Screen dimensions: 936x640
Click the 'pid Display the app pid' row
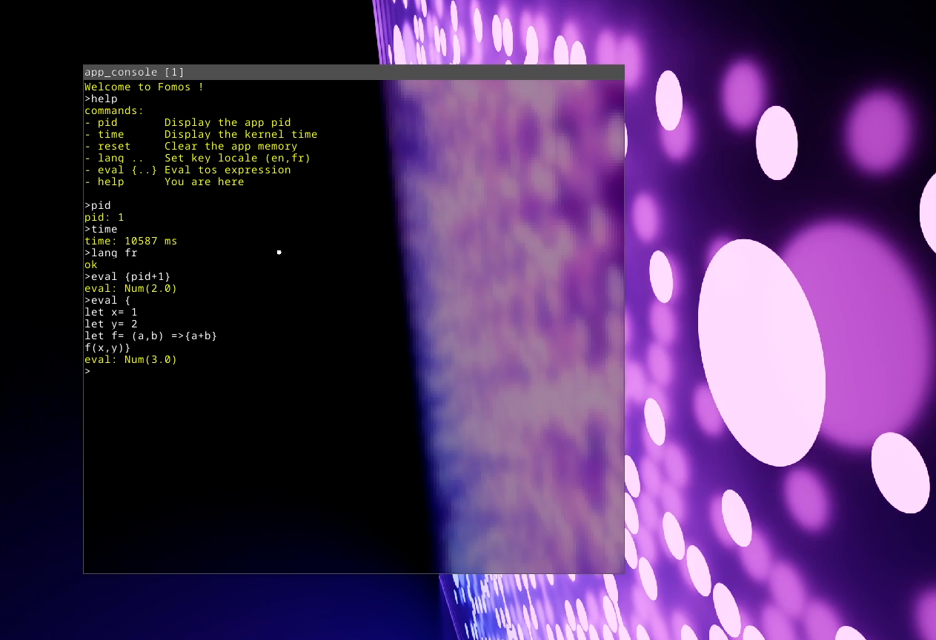187,123
